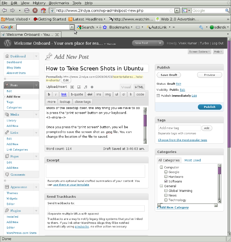Go to browser Home icon

pyautogui.click(x=44, y=10)
